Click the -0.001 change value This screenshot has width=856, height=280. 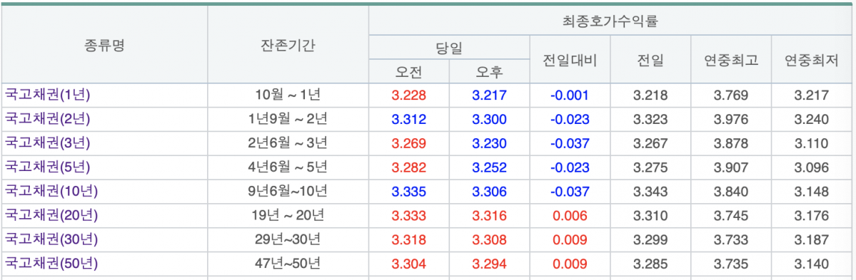point(570,95)
